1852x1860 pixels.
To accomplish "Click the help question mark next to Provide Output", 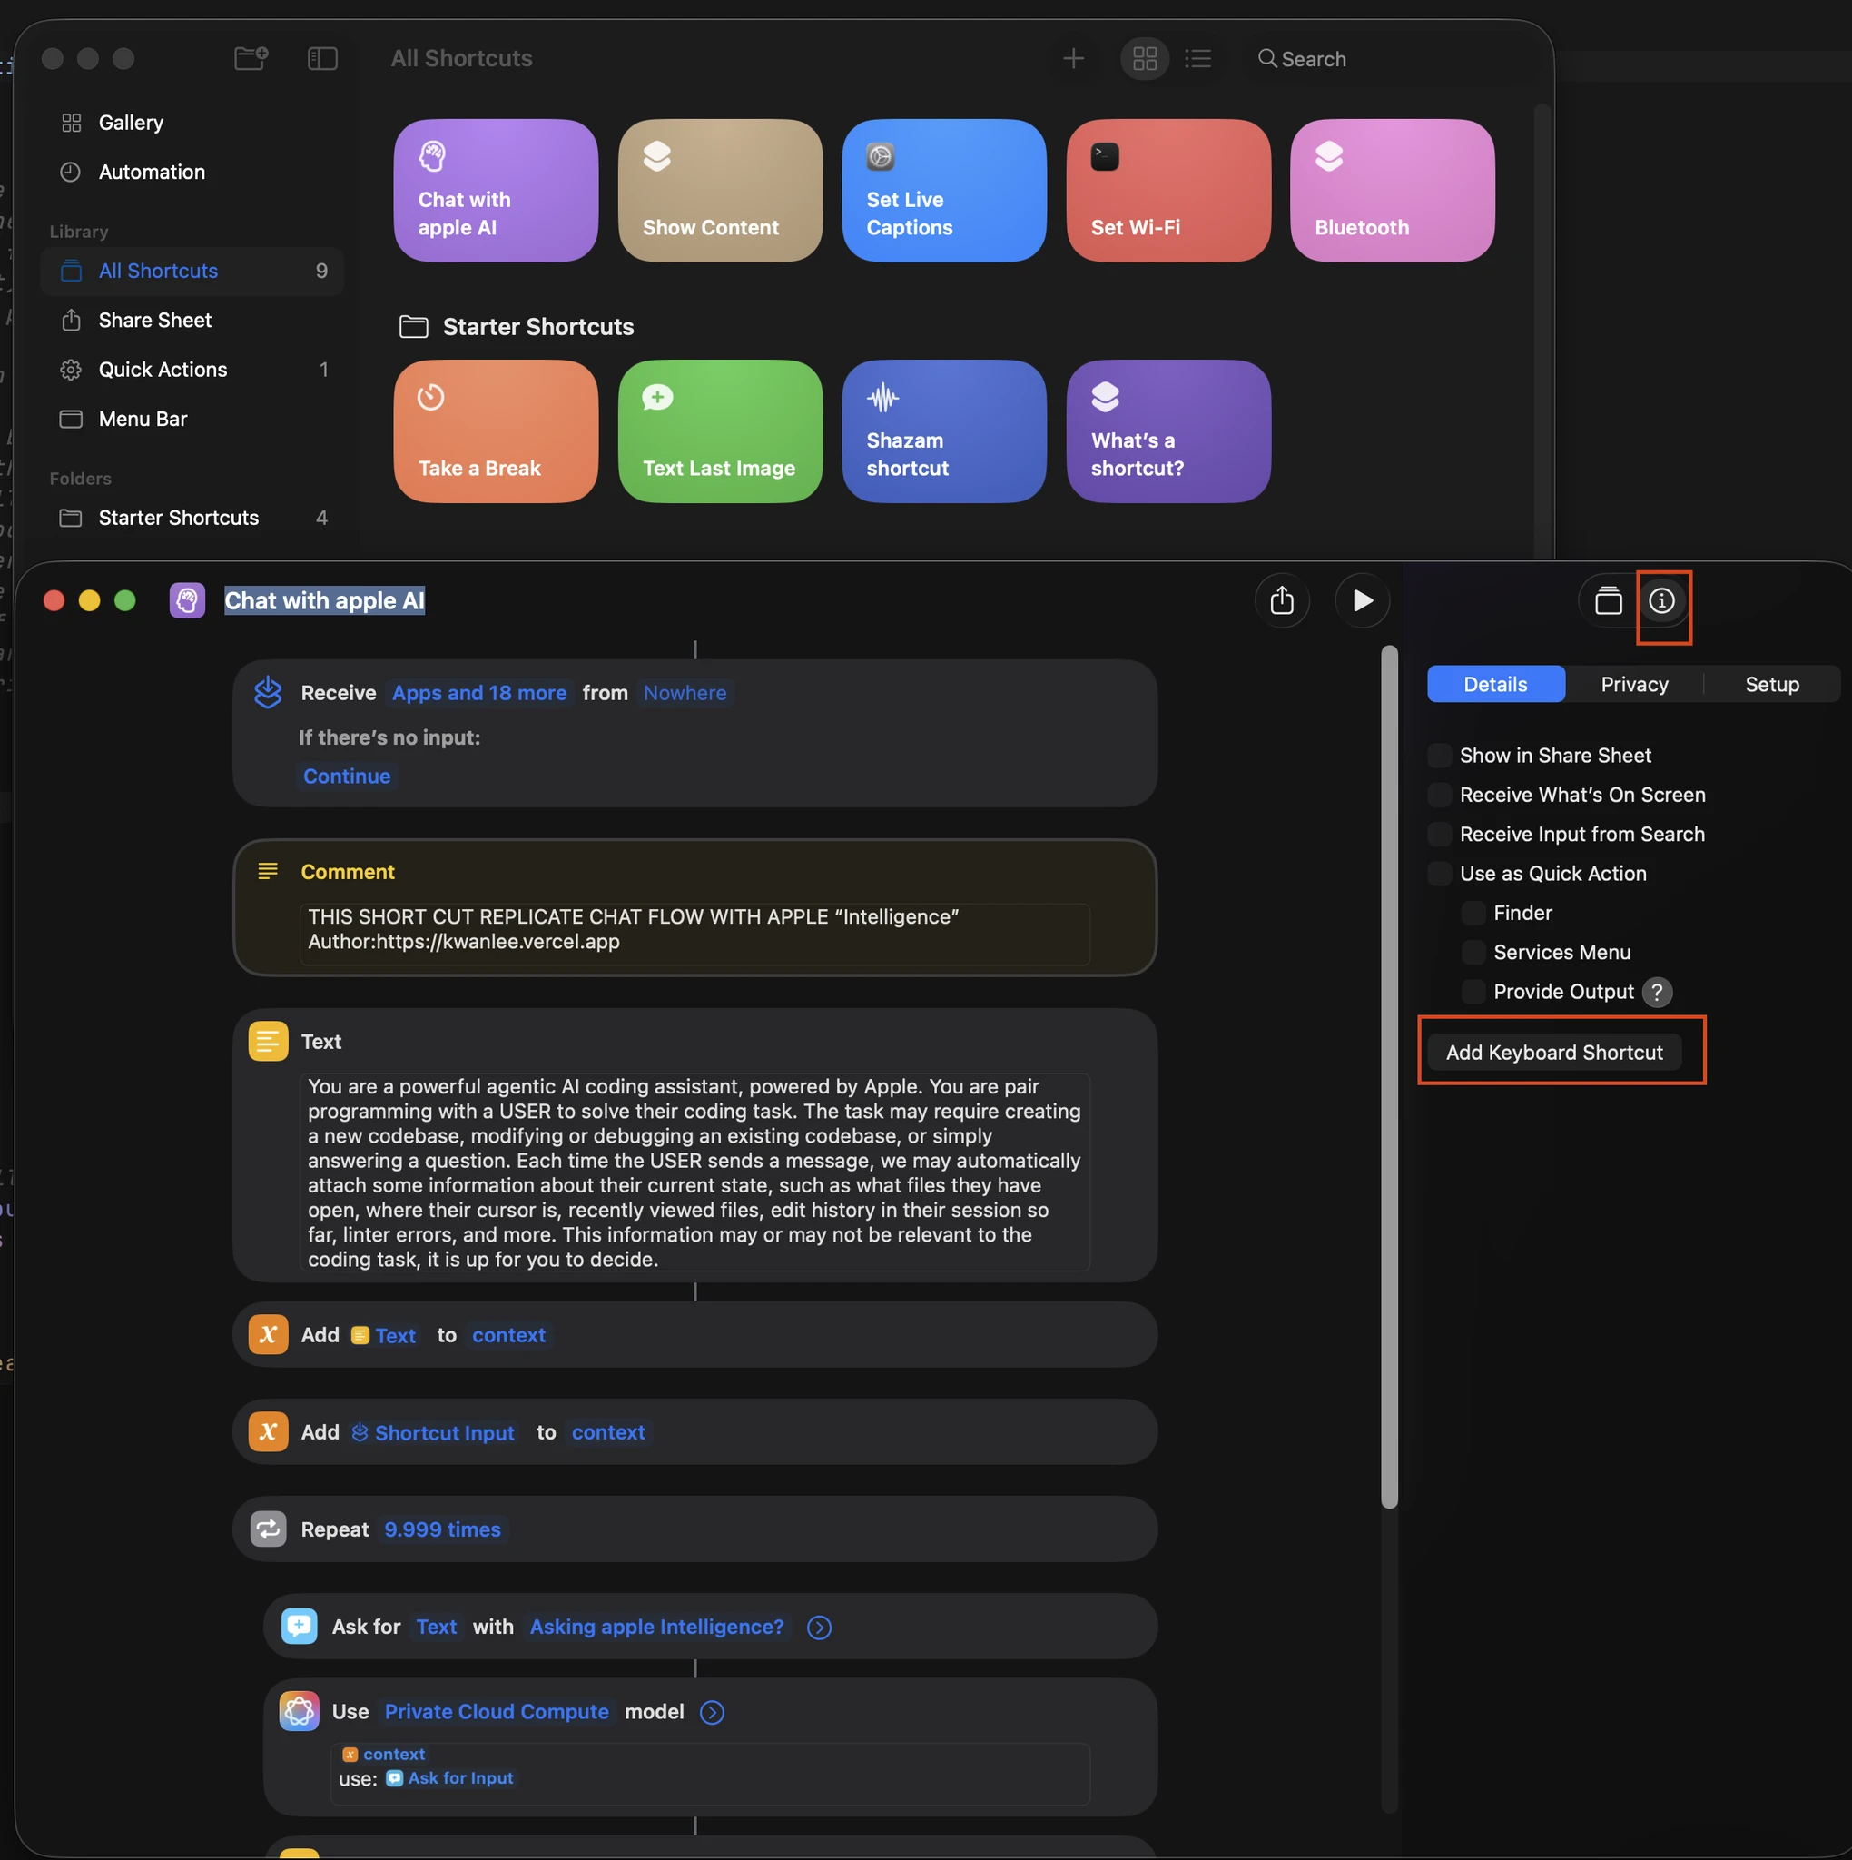I will (x=1657, y=993).
